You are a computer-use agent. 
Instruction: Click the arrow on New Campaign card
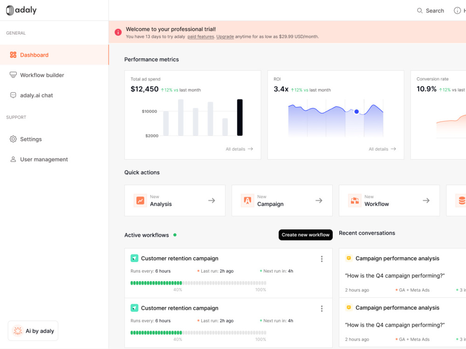tap(319, 201)
